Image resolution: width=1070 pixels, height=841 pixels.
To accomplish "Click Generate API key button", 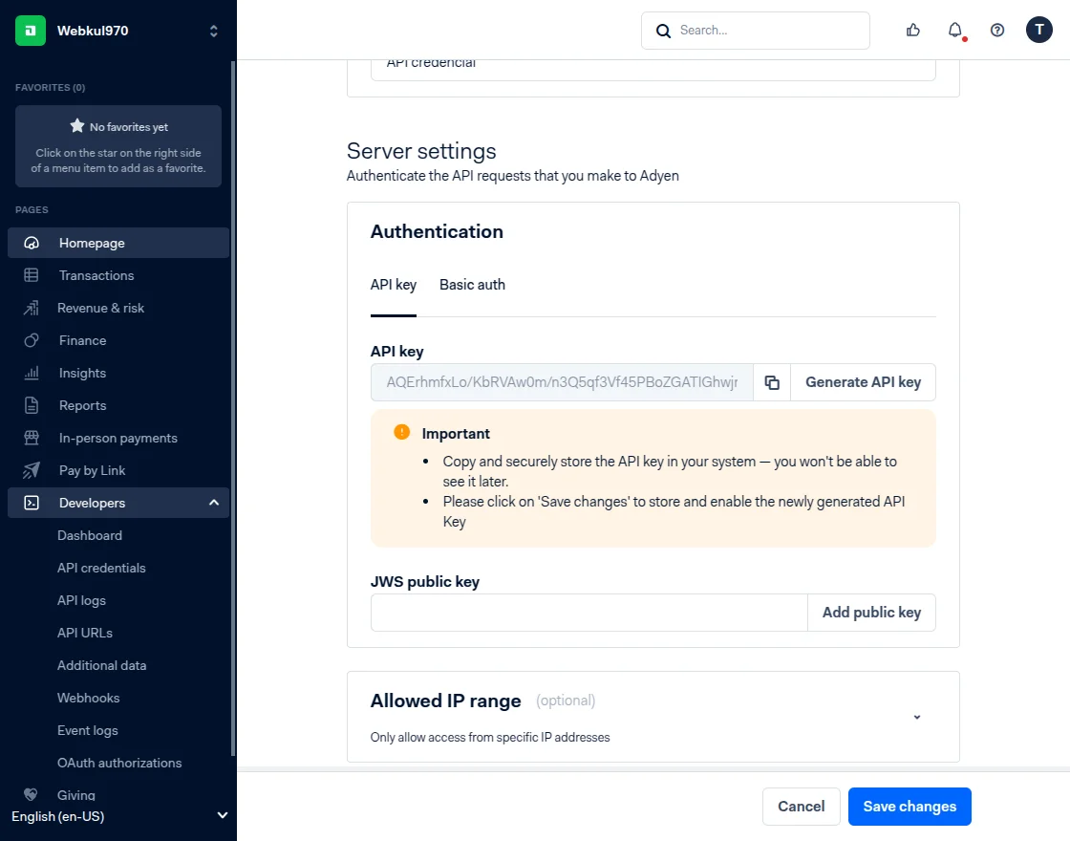I will (x=863, y=382).
